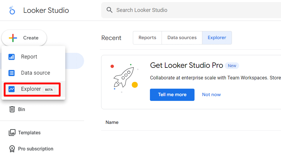Screen dimensions: 281x160
Task: Click the blue Report bar chart icon
Action: 11,57
